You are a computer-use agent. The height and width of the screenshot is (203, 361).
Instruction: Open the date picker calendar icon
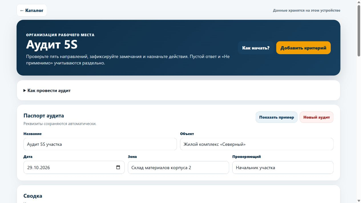pyautogui.click(x=118, y=167)
